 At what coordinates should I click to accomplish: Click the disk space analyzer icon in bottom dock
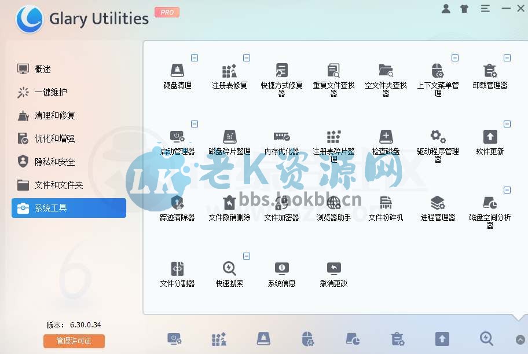[353, 339]
